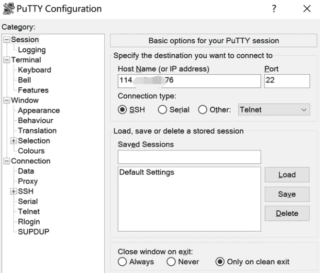Click the question mark help button

point(274,9)
